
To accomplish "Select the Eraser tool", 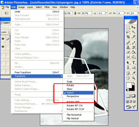I will (x=128, y=52).
